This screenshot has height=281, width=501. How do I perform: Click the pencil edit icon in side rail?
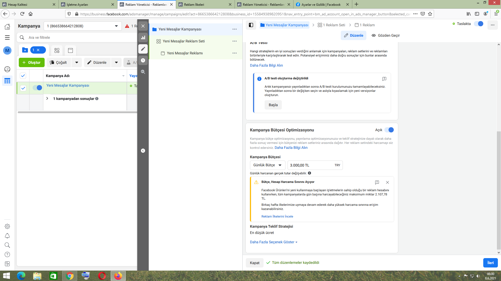pyautogui.click(x=143, y=49)
